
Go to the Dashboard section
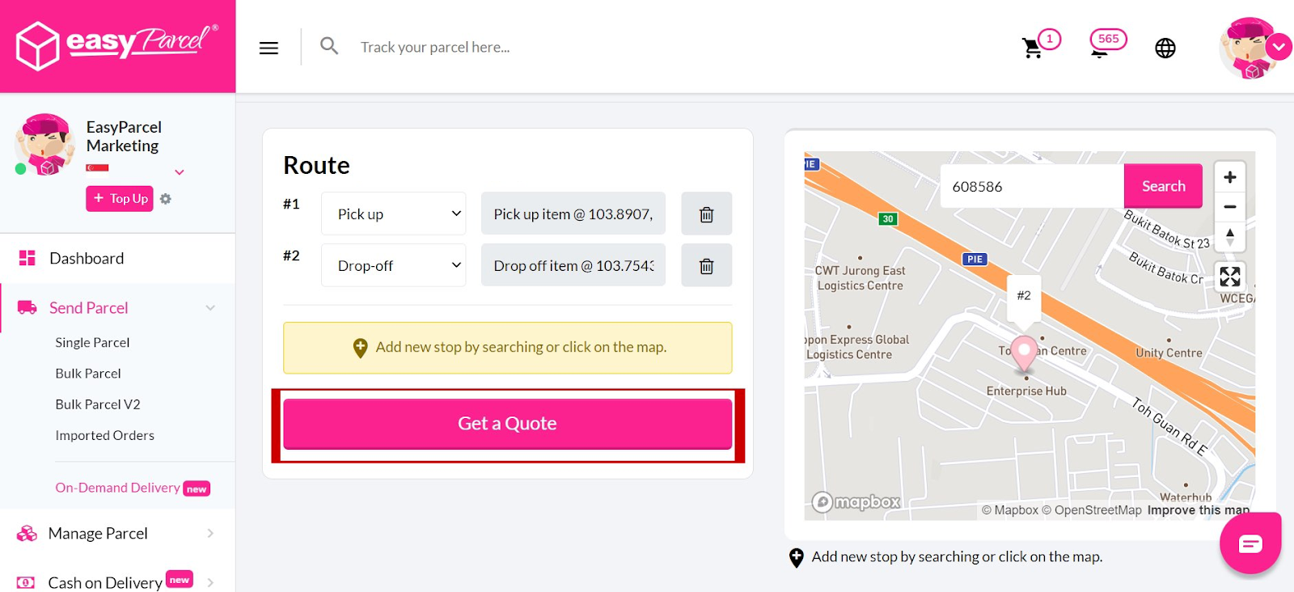[x=86, y=257]
